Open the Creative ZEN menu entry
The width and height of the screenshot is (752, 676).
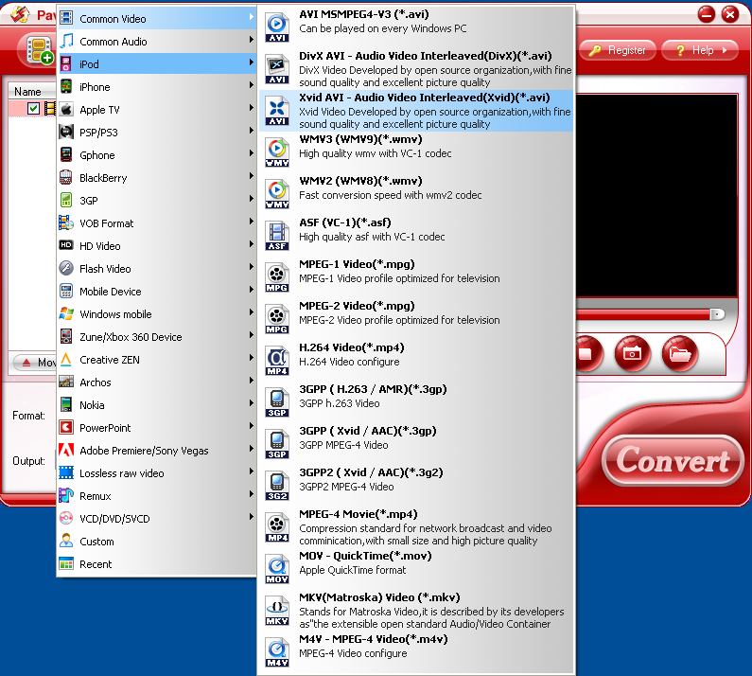pos(156,360)
